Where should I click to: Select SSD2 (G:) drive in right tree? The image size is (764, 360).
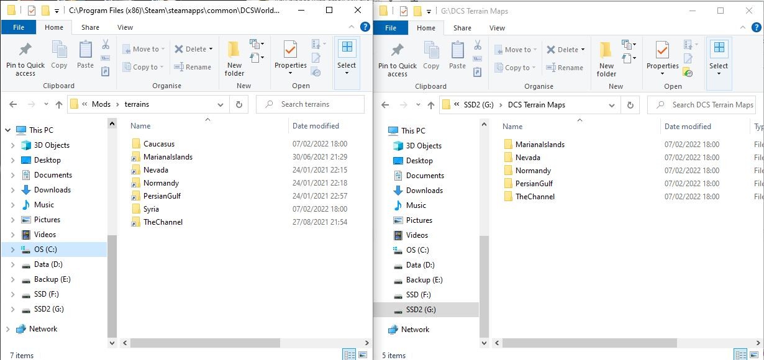pyautogui.click(x=421, y=310)
